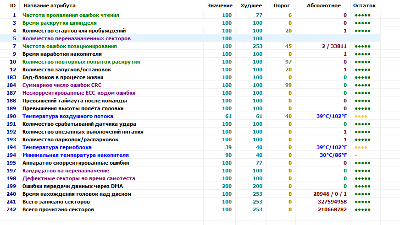The image size is (400, 225).
Task: Select 'Аппаратно скорректированные ошибки' row
Action: tap(190, 163)
